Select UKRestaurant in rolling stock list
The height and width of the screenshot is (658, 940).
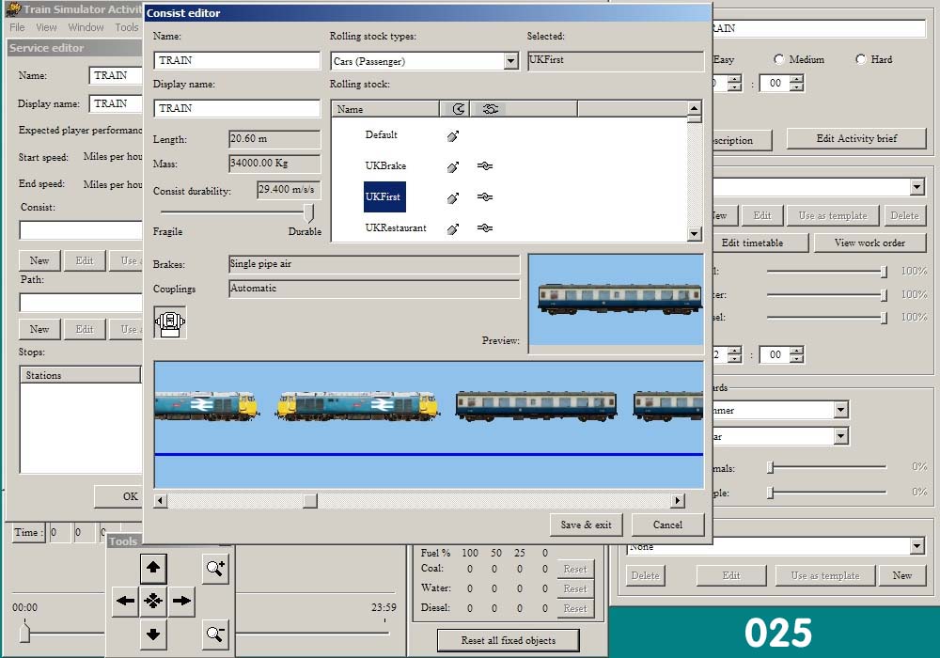pyautogui.click(x=396, y=227)
